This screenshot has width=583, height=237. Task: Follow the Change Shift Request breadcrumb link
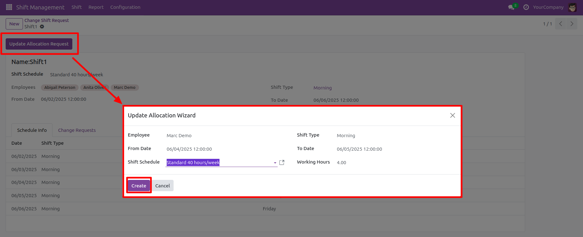(x=47, y=20)
